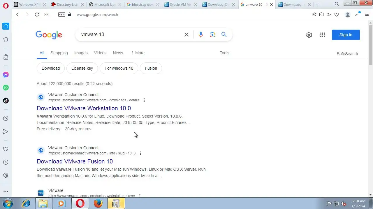This screenshot has height=209, width=373.
Task: Take a snapshot with camera icon
Action: point(321,15)
